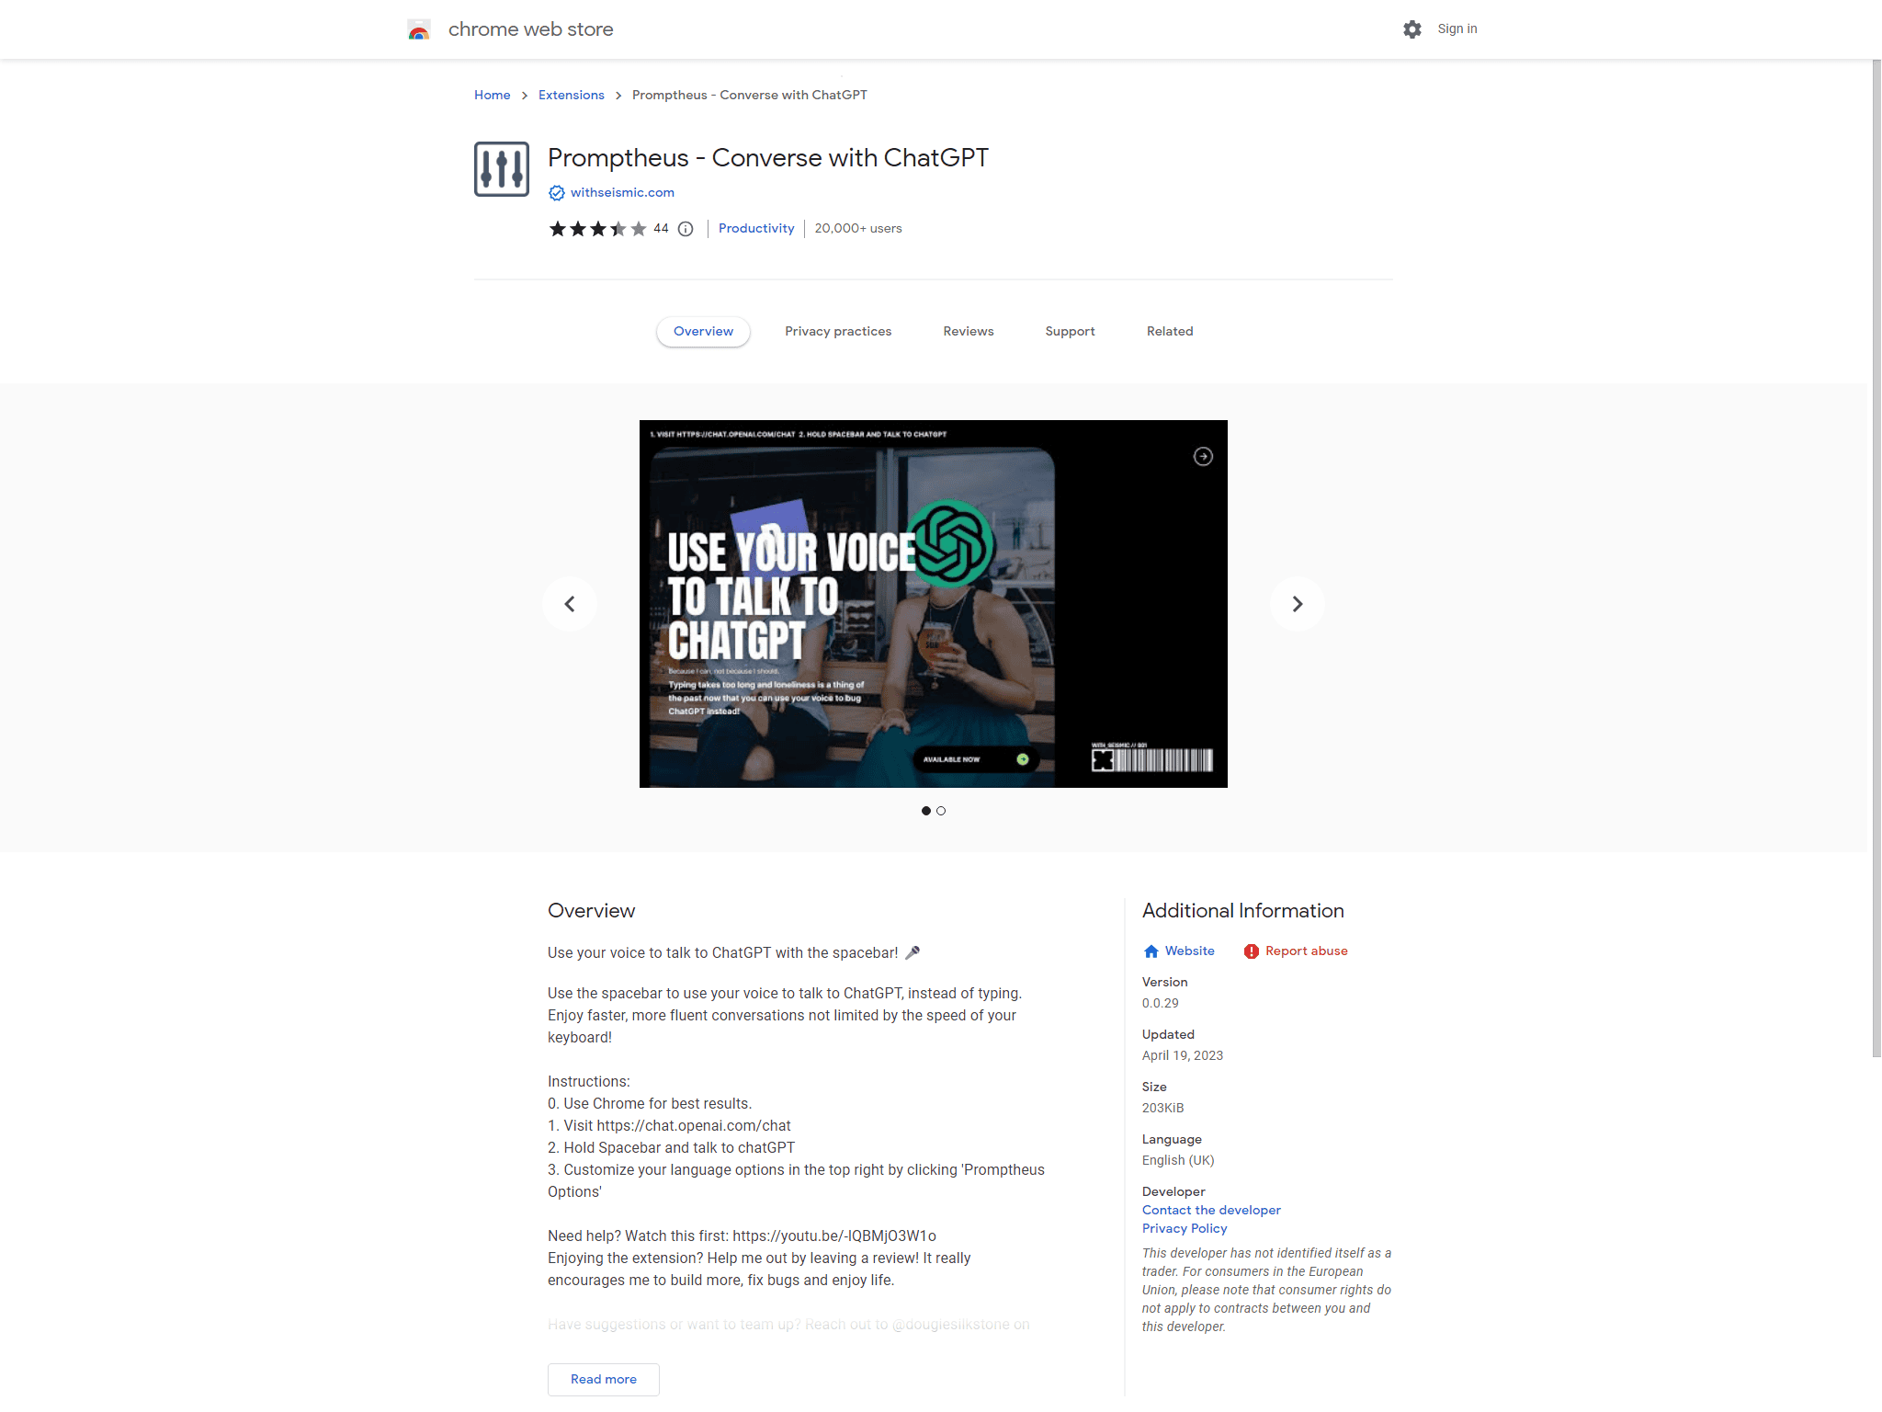
Task: Click the line '0. Use Chrome for best results.'
Action: [650, 1104]
